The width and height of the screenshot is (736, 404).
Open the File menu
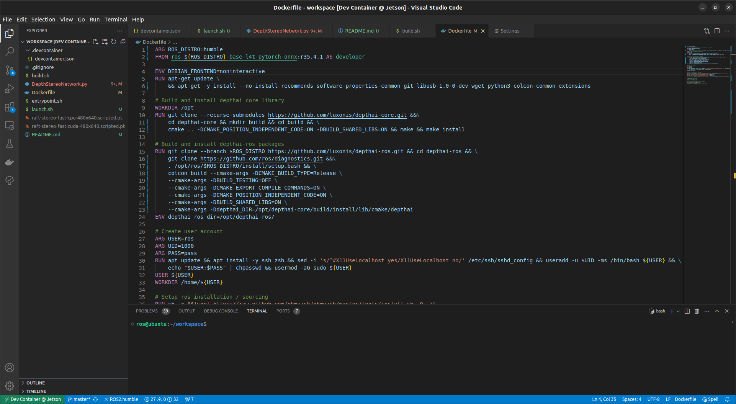[x=7, y=20]
